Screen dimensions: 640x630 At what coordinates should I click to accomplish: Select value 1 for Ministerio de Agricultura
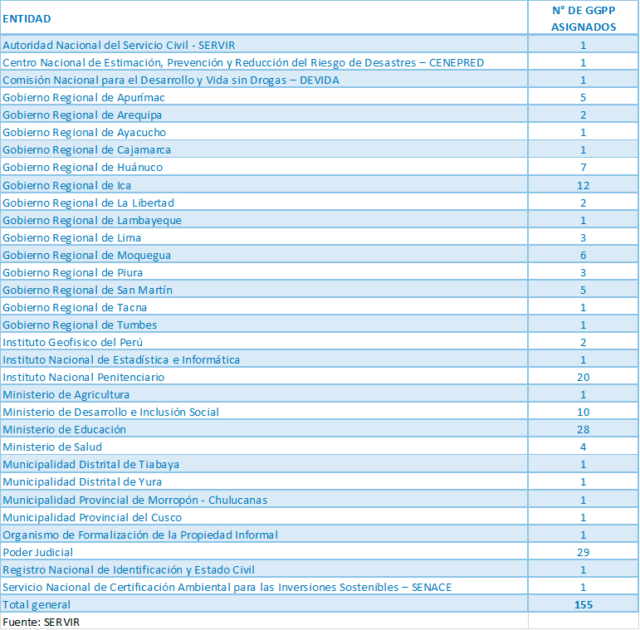coord(584,395)
